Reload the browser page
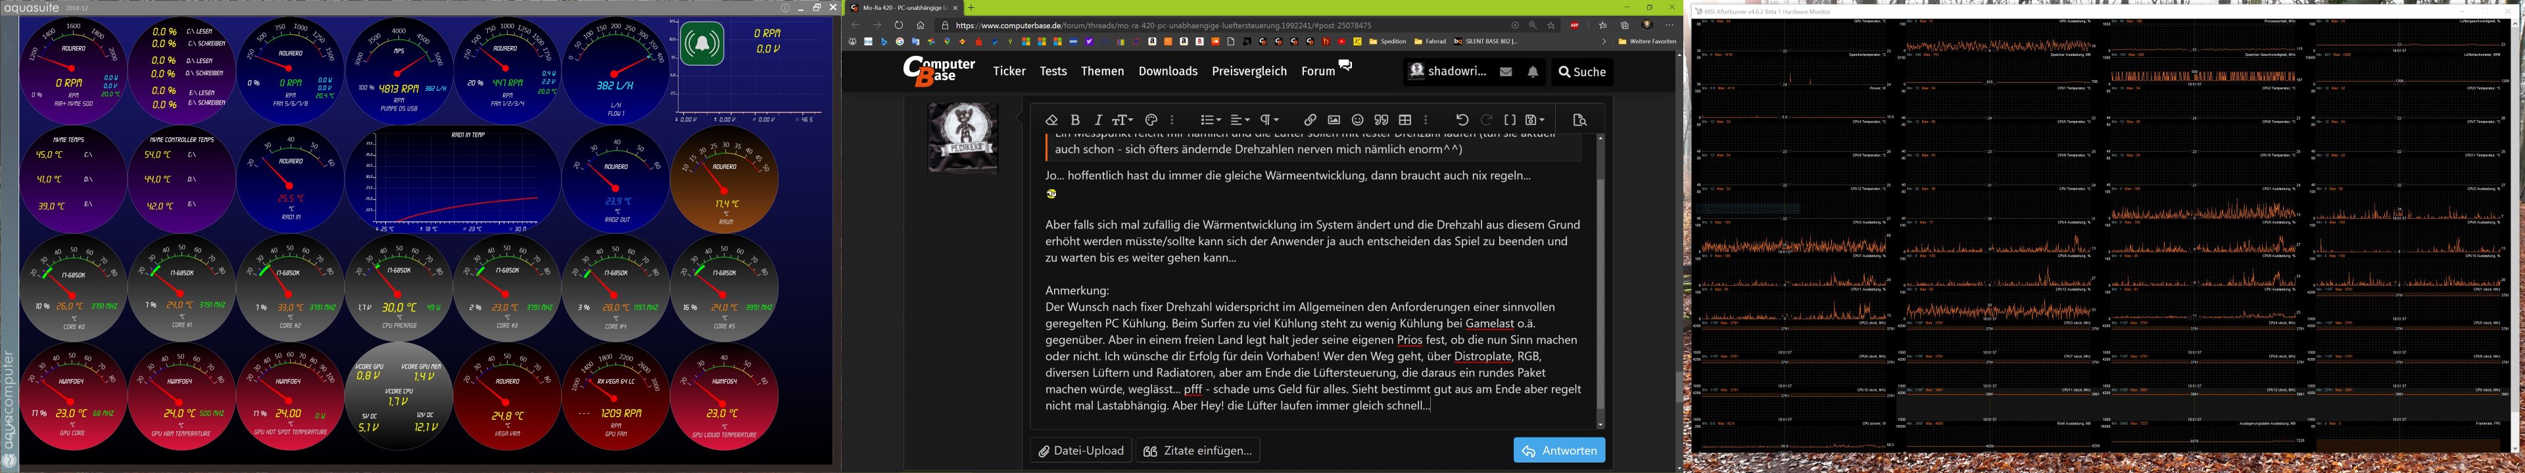The height and width of the screenshot is (473, 2525). [899, 26]
